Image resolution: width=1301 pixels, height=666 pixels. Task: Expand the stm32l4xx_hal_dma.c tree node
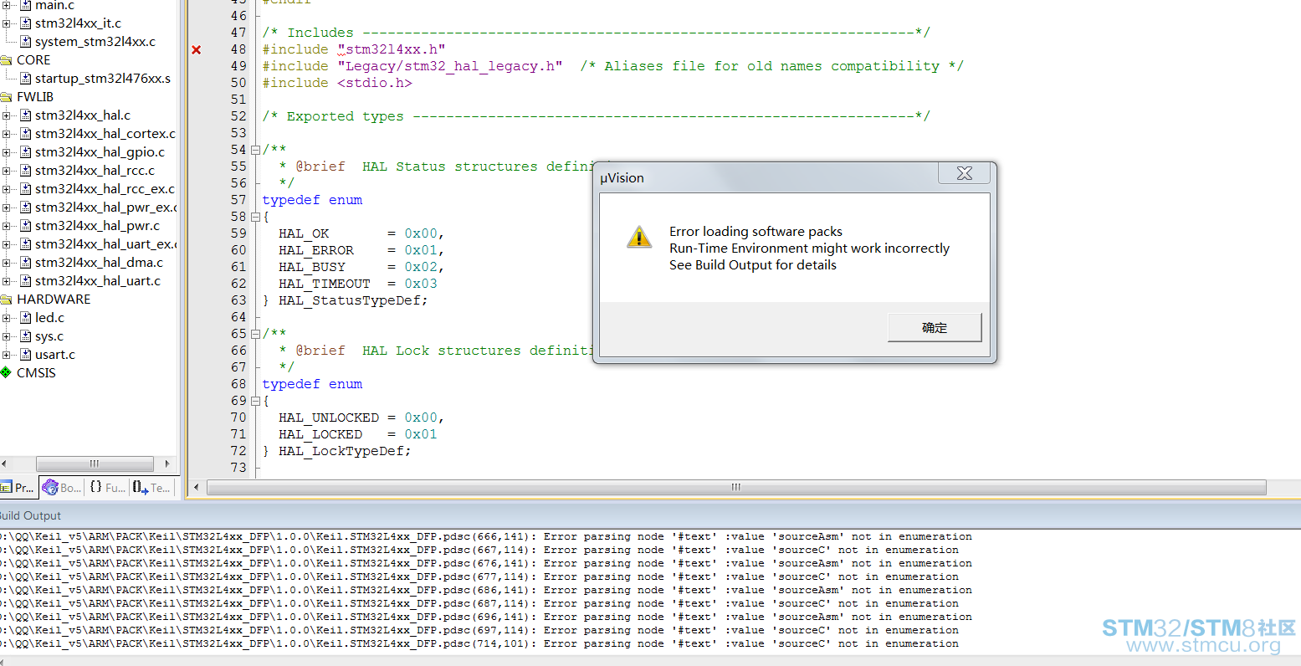(7, 263)
